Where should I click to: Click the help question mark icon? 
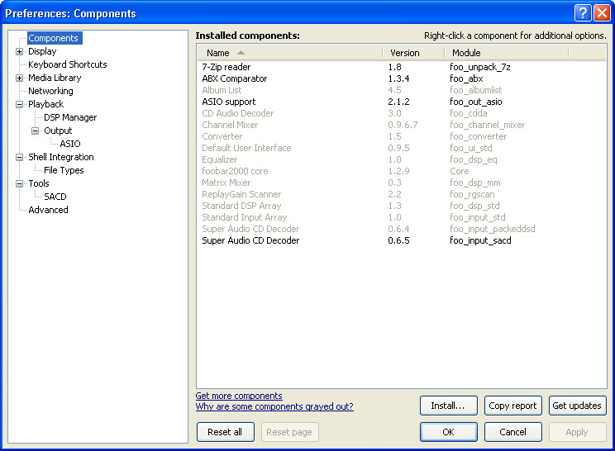tap(583, 13)
